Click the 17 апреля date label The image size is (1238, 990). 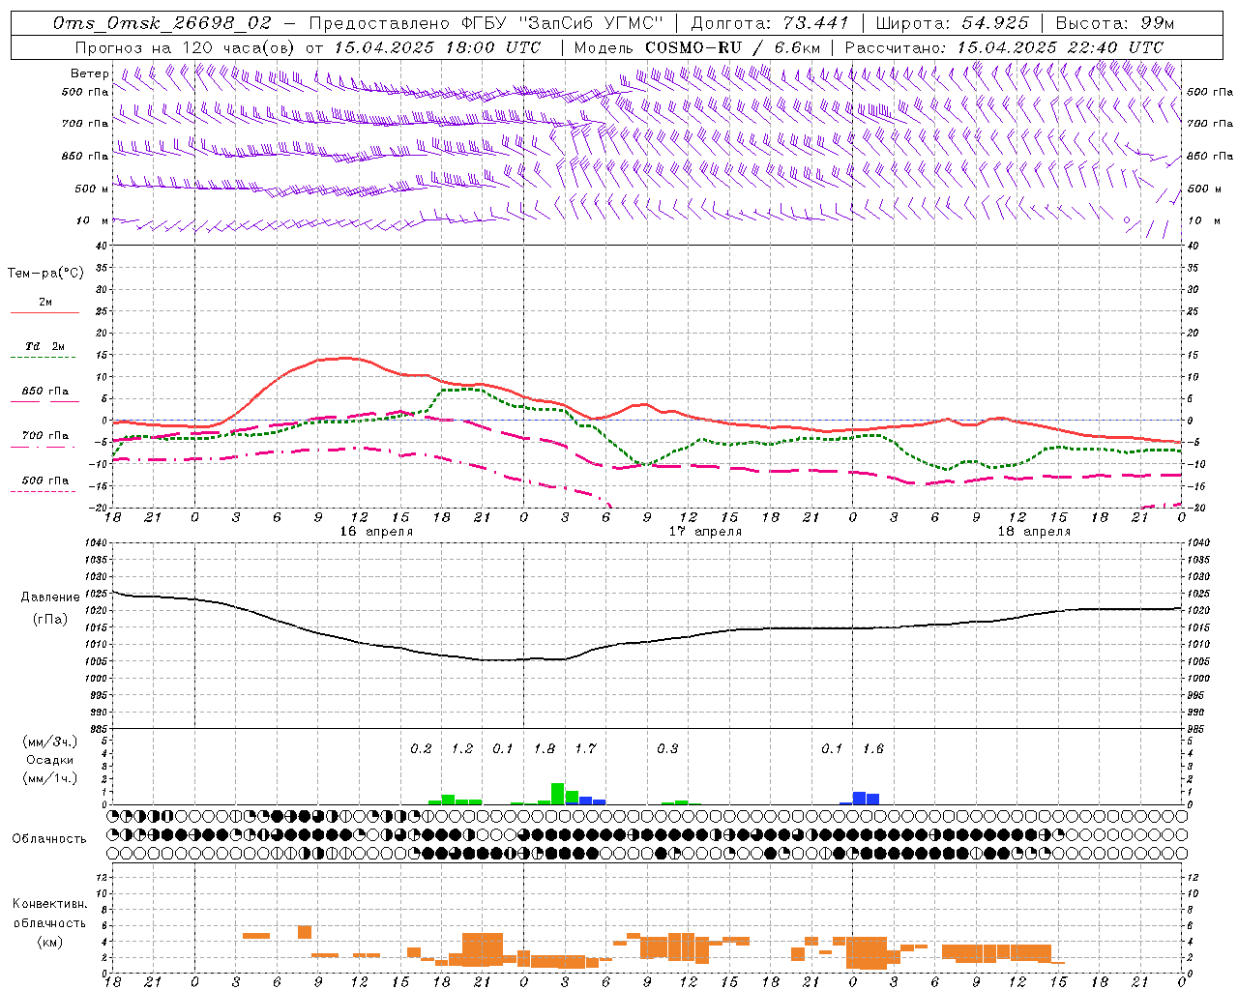705,532
